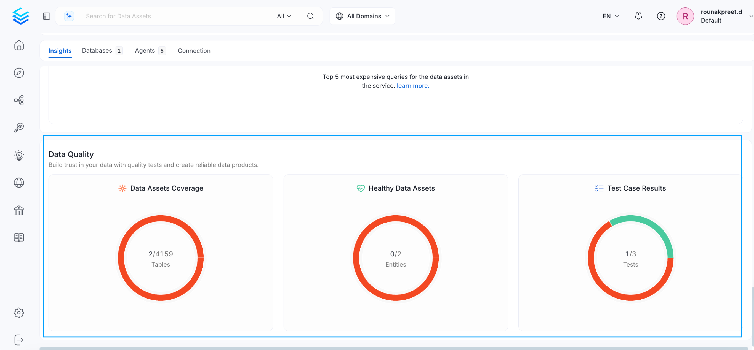Open the notifications bell
754x350 pixels.
coord(638,16)
